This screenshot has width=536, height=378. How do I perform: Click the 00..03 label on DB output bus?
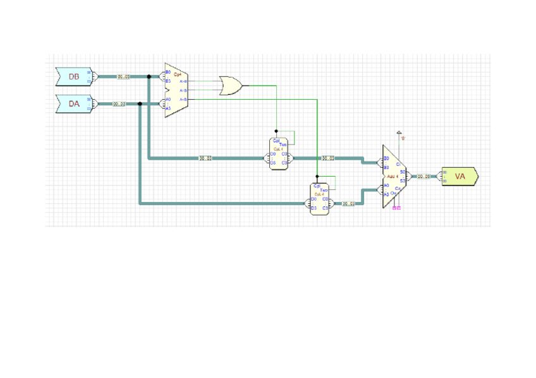[x=123, y=77]
